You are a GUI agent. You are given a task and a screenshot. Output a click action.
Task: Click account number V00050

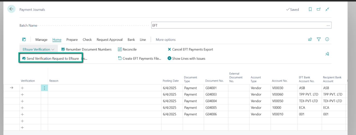[x=278, y=101]
